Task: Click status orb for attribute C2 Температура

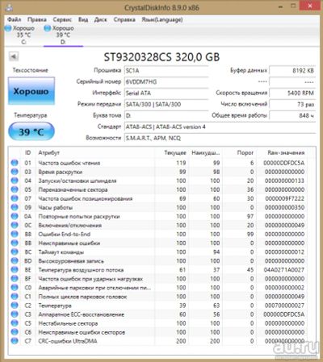Action: 15,306
